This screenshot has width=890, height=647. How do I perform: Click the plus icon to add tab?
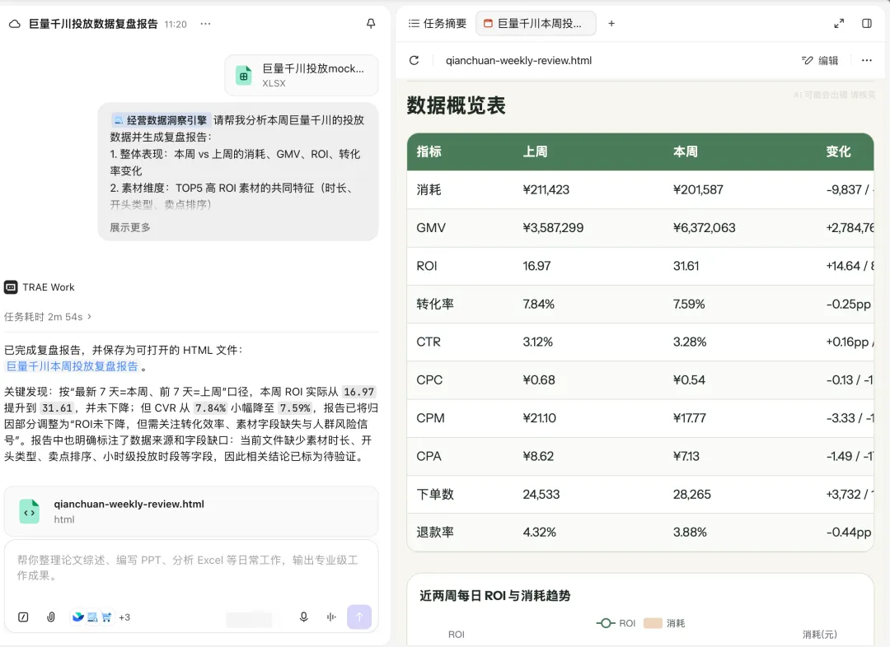pyautogui.click(x=611, y=23)
